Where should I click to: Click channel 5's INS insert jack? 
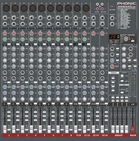(x=40, y=24)
